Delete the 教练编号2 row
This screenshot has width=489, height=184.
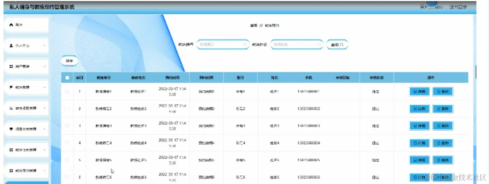(x=443, y=109)
